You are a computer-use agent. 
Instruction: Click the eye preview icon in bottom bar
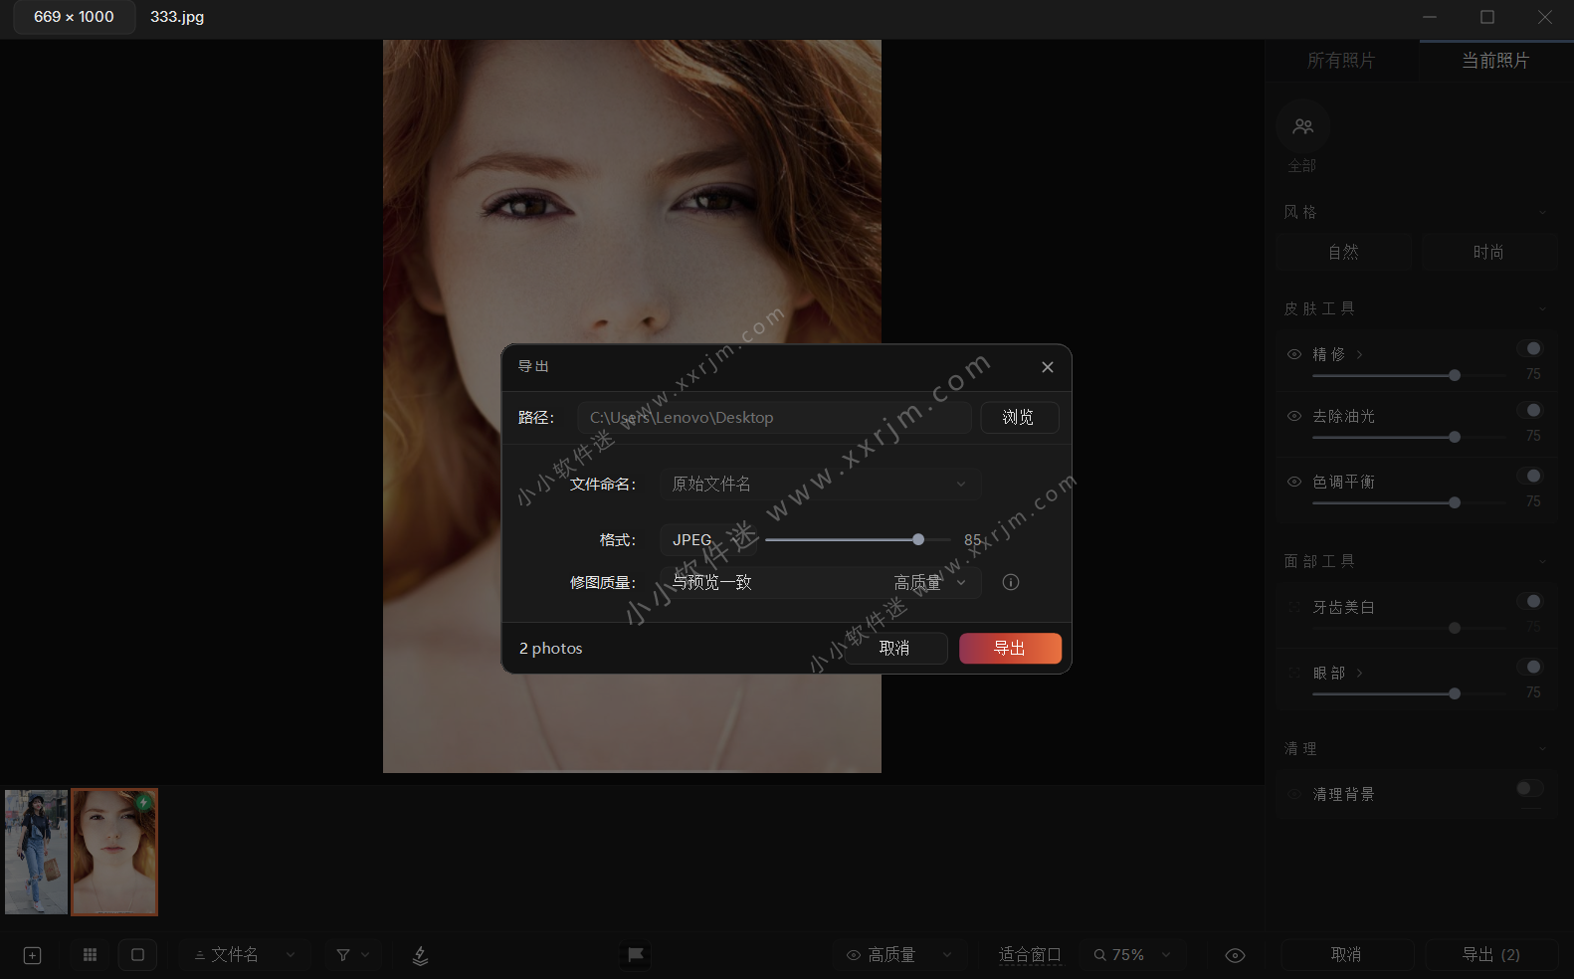point(1235,955)
